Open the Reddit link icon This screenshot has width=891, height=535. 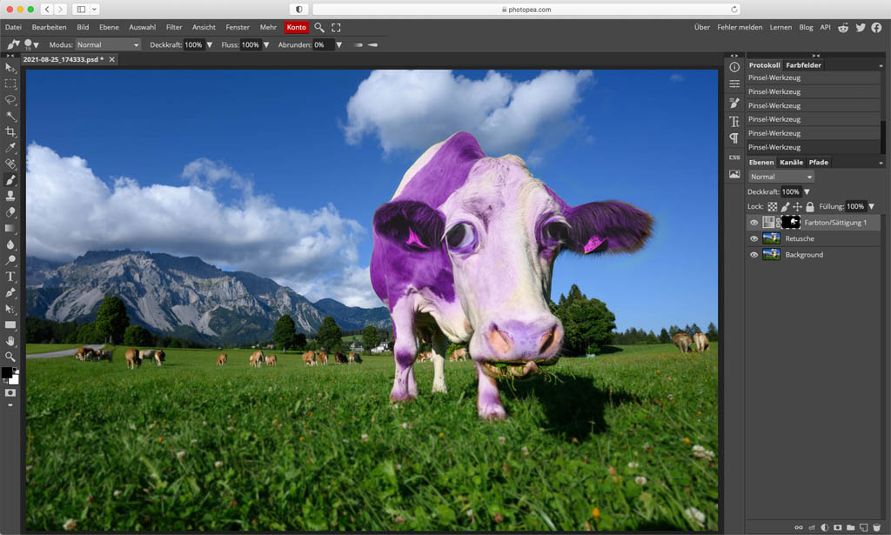coord(842,27)
